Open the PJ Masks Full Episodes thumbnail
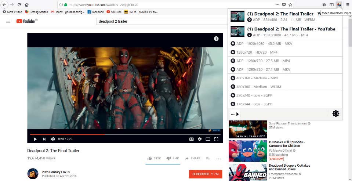Viewport: 352px width, 181px height. [x=248, y=151]
